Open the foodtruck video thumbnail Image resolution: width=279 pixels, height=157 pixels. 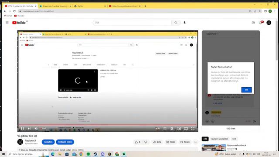tap(214, 147)
